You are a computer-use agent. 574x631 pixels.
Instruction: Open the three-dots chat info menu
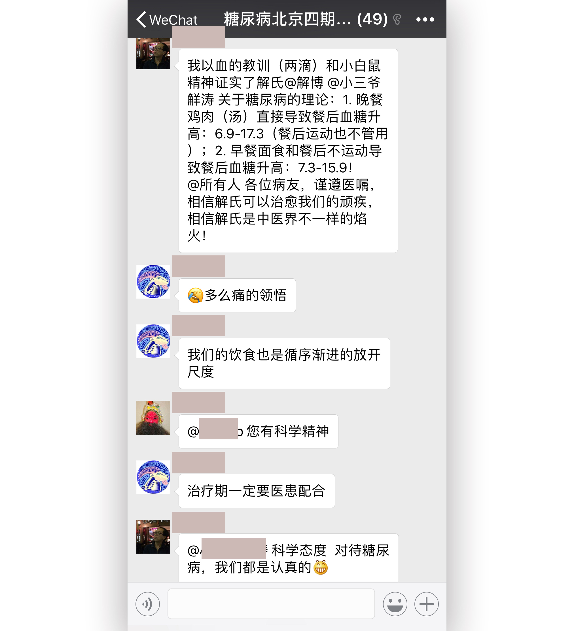pyautogui.click(x=425, y=19)
